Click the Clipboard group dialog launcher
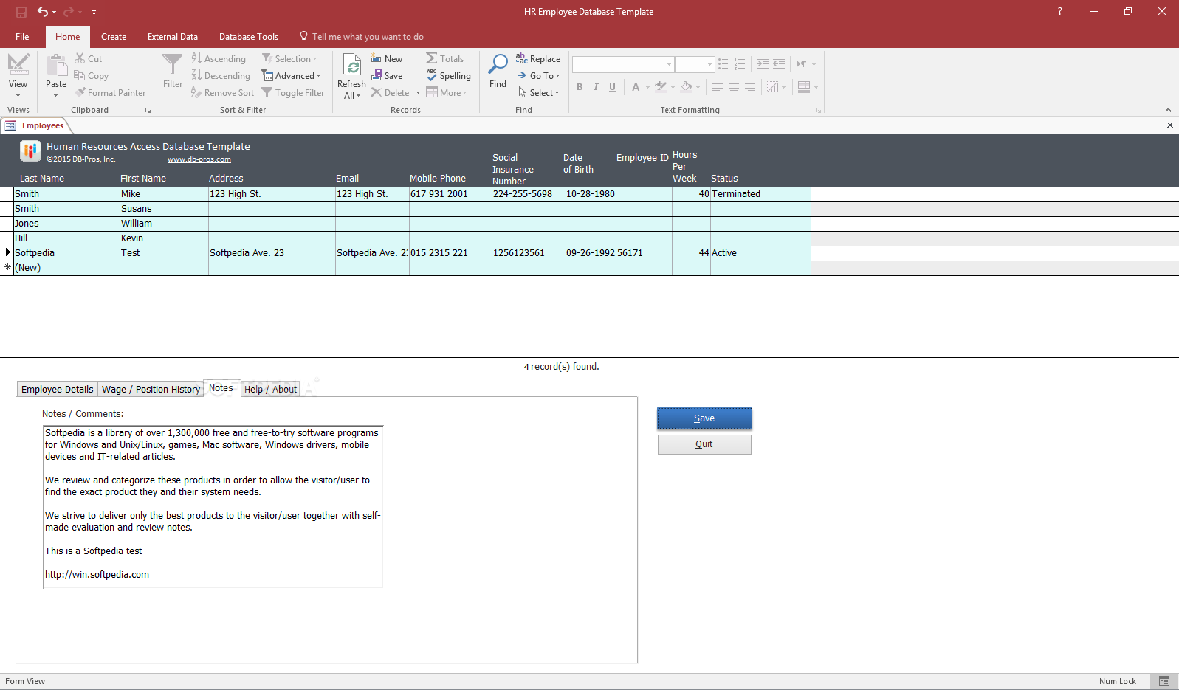 [x=148, y=111]
